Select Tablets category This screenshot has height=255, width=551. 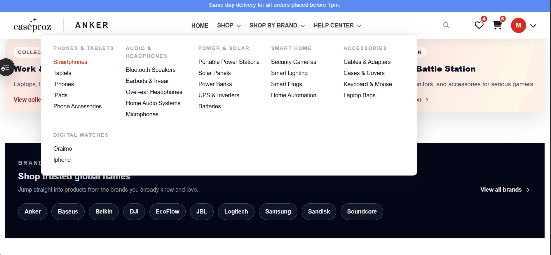[62, 73]
